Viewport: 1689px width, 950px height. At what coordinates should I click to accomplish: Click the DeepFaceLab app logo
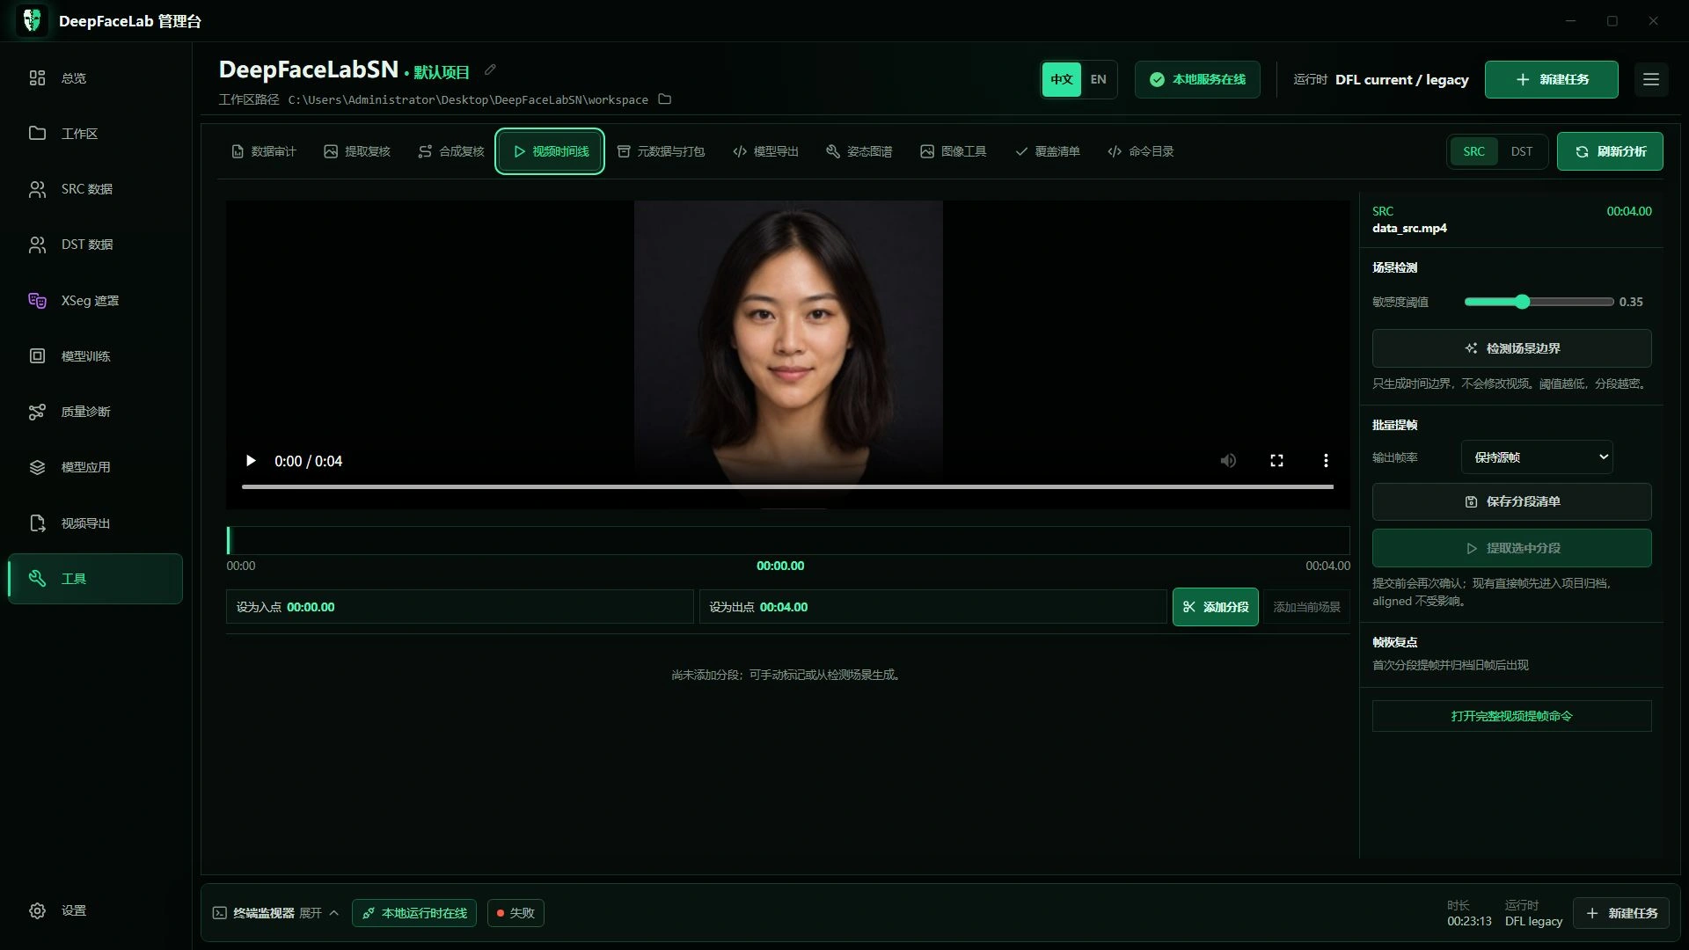tap(33, 20)
